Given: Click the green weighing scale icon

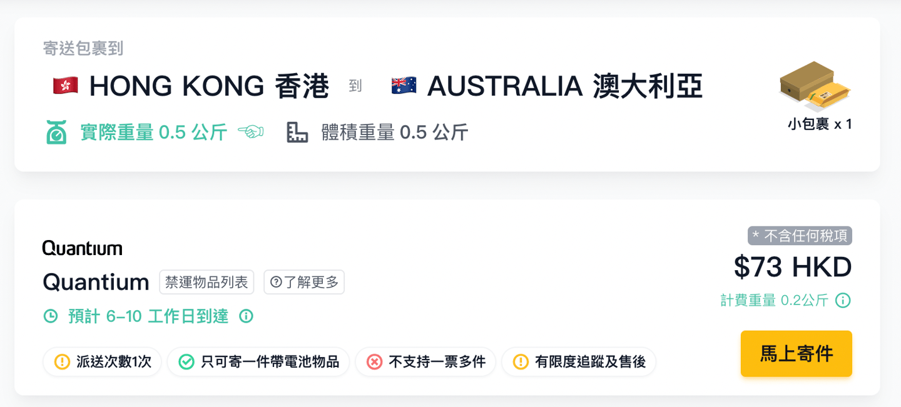Looking at the screenshot, I should tap(56, 133).
